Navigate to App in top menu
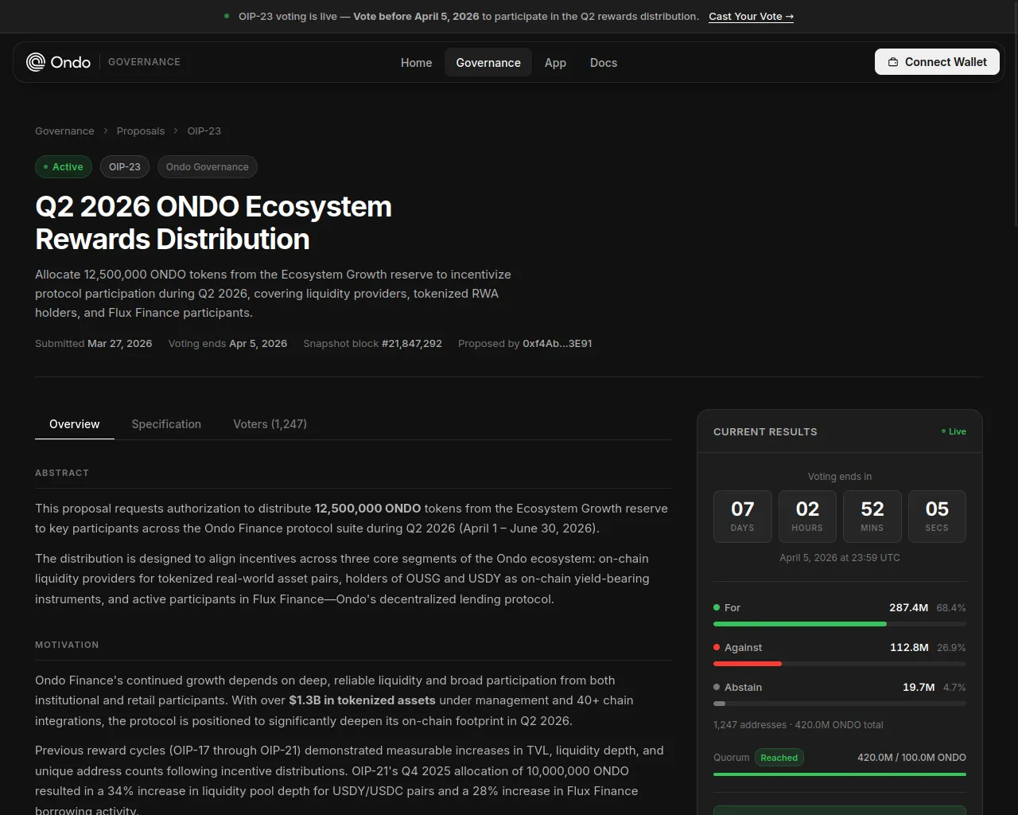1018x815 pixels. (x=555, y=63)
